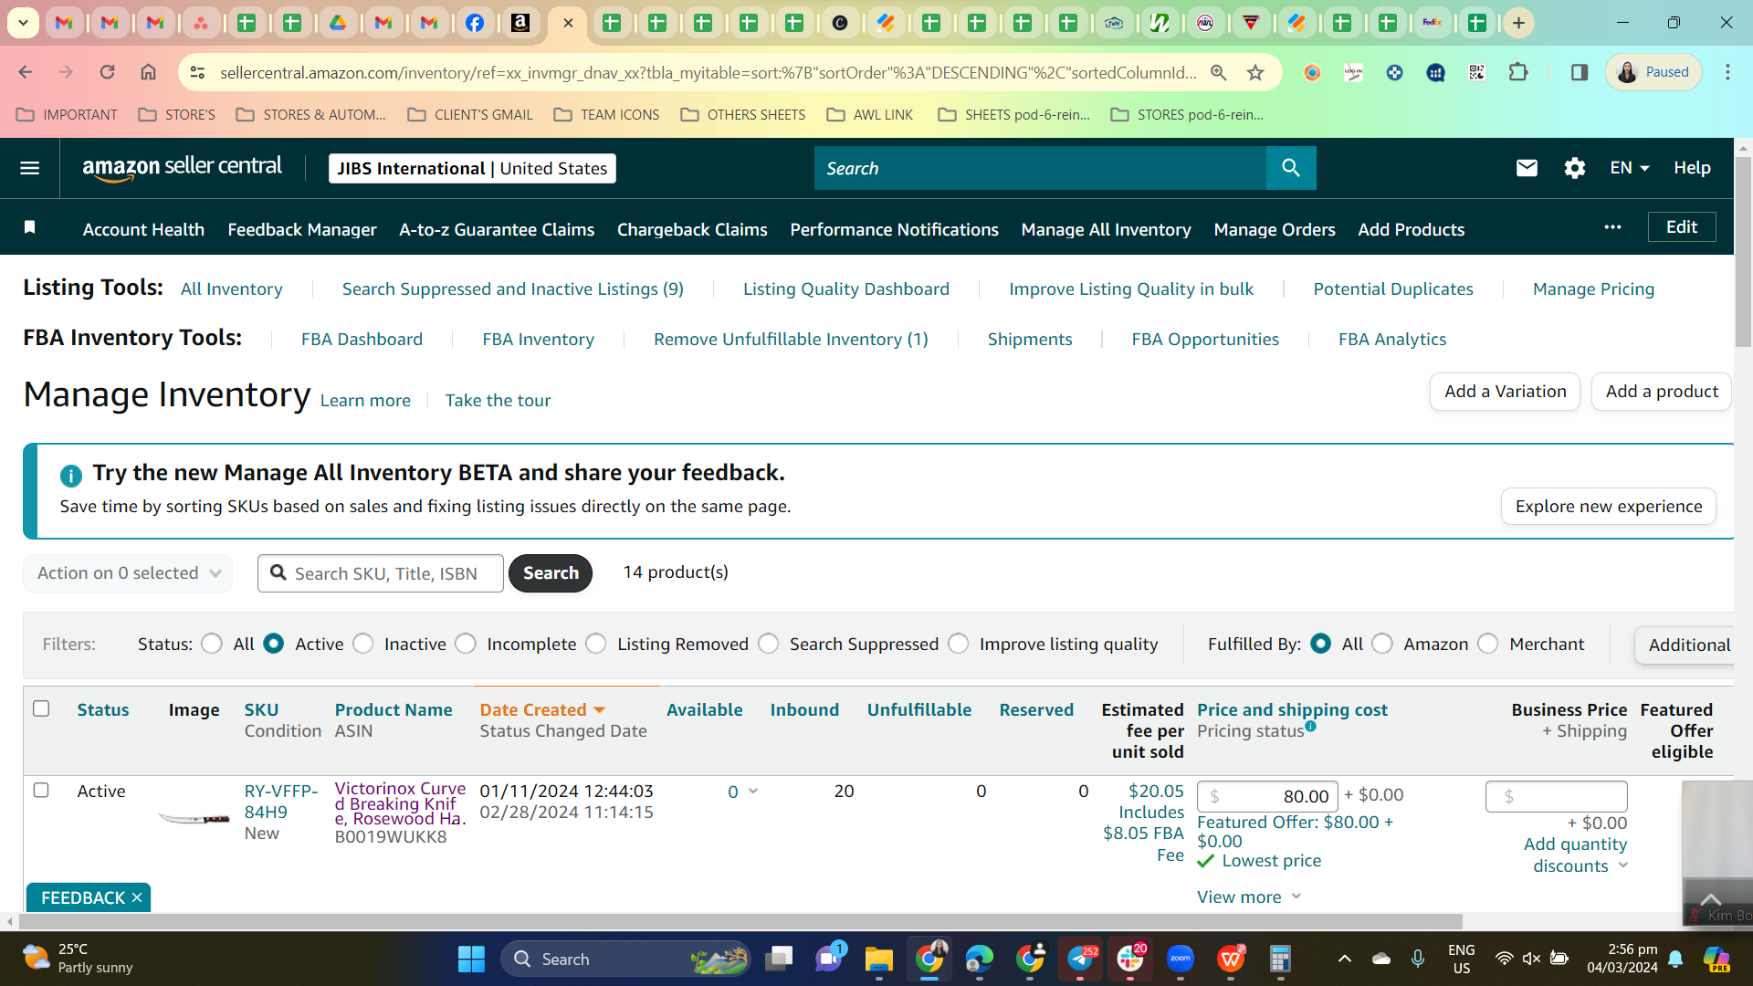
Task: Select the Inactive status filter
Action: [362, 644]
